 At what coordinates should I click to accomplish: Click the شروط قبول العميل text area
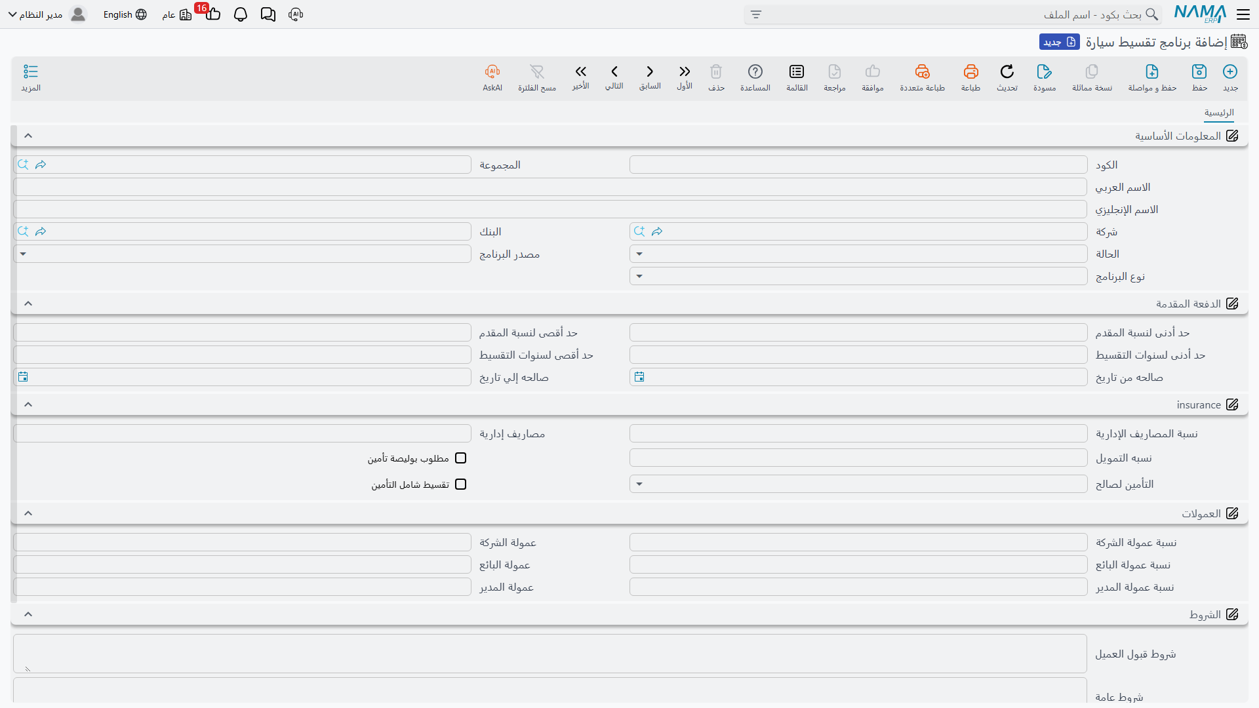(x=550, y=654)
